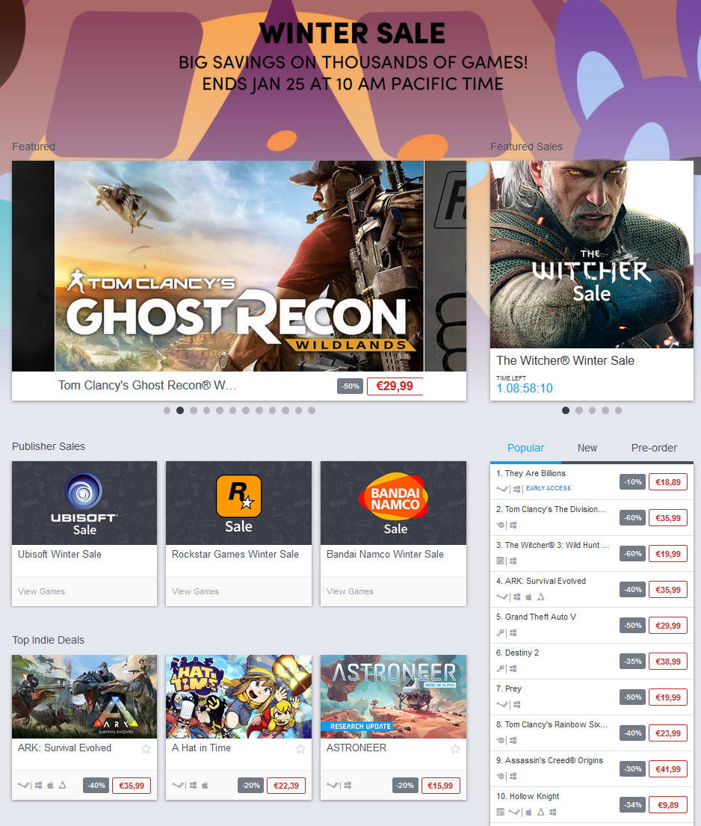Click the -60% badge for The Witcher 3
The width and height of the screenshot is (701, 826).
[632, 554]
